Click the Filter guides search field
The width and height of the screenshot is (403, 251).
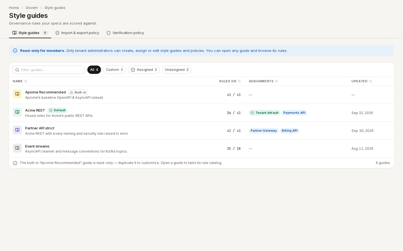pyautogui.click(x=49, y=70)
